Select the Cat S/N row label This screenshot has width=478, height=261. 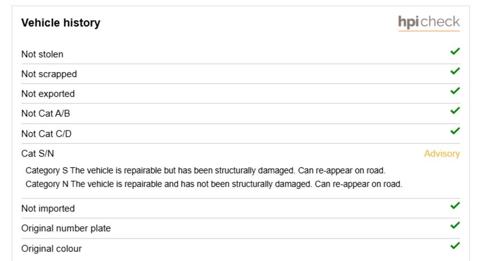tap(38, 154)
